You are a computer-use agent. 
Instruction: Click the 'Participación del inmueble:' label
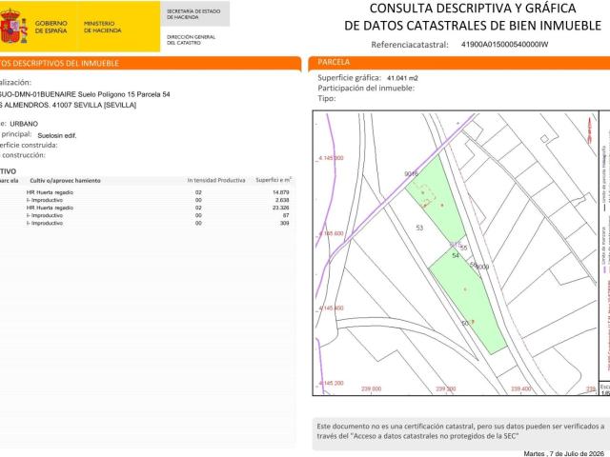(366, 89)
